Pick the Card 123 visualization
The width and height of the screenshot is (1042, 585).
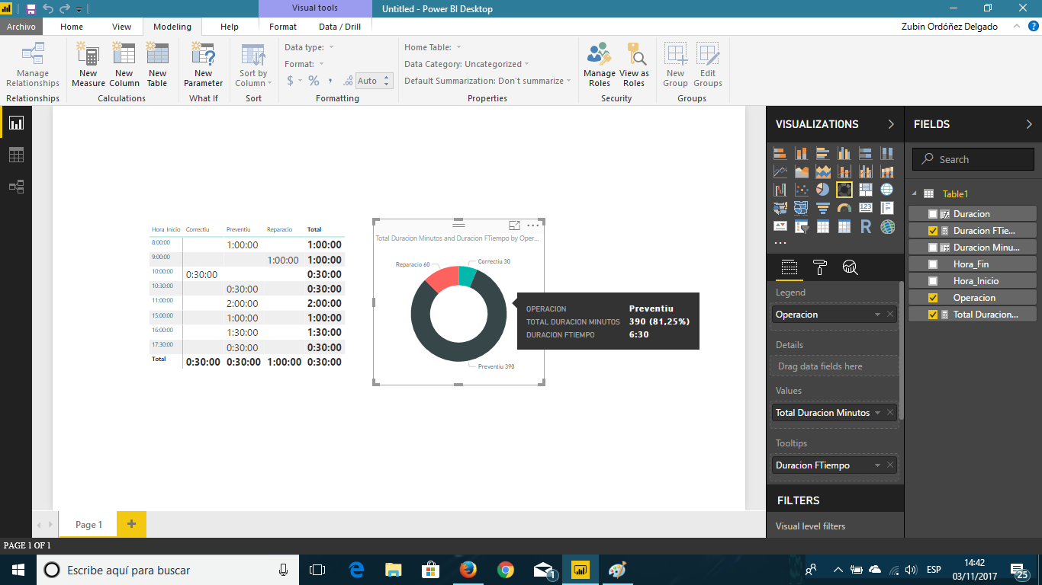pyautogui.click(x=865, y=208)
